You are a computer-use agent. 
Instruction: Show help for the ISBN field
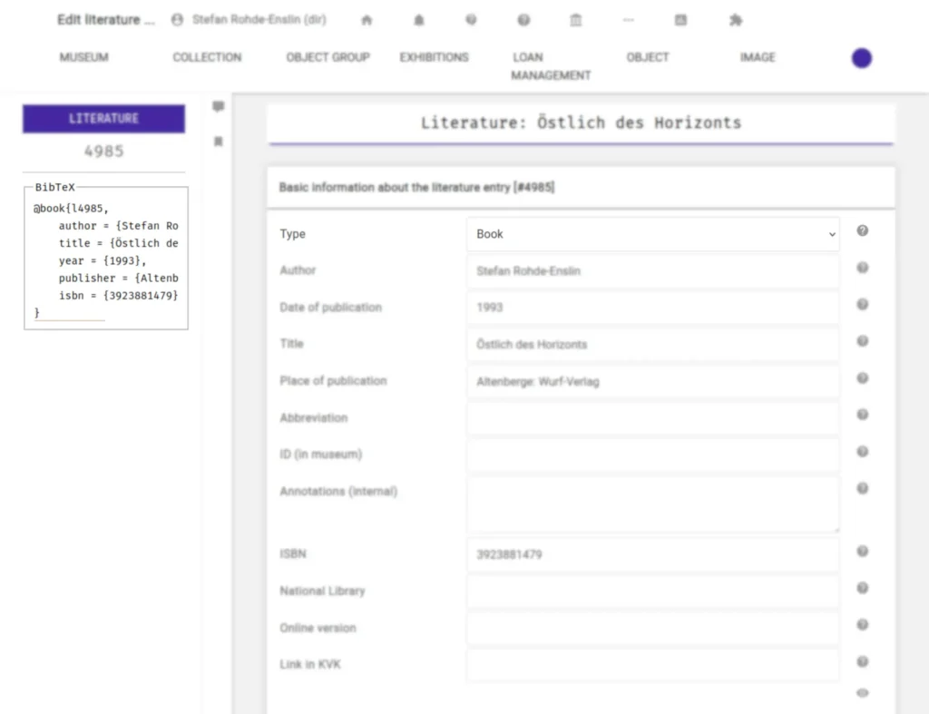click(863, 552)
